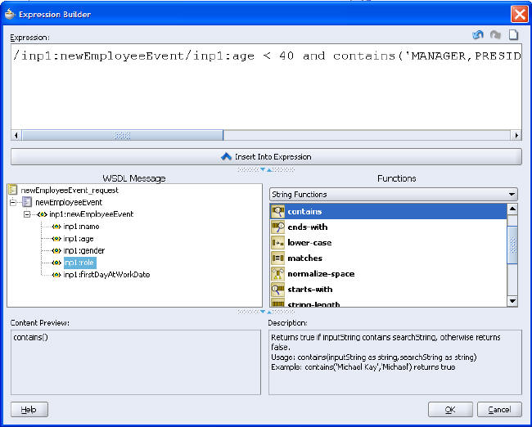Open Help for the Expression Builder
532x427 pixels.
(29, 409)
